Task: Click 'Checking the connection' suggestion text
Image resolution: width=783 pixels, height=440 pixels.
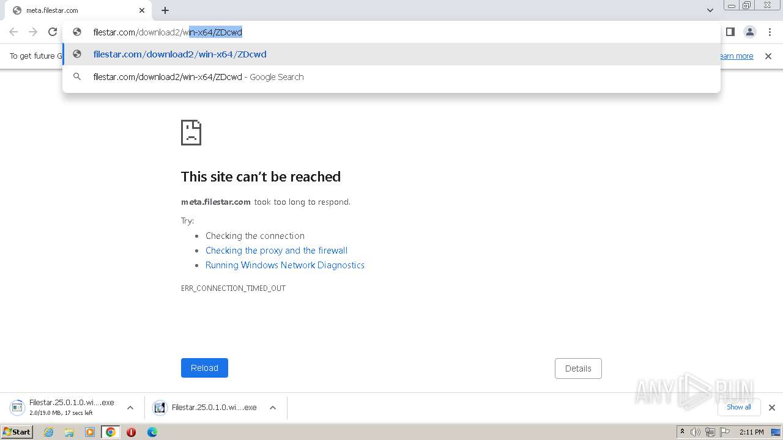Action: pyautogui.click(x=255, y=236)
